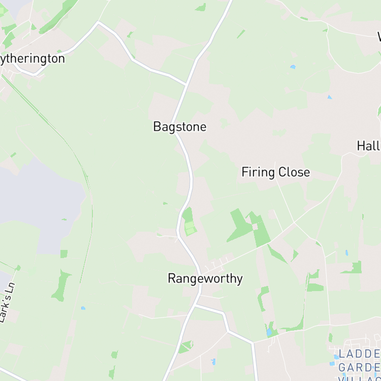The height and width of the screenshot is (381, 381).
Task: Select the Ladden Garden Village label
Action: click(x=360, y=364)
